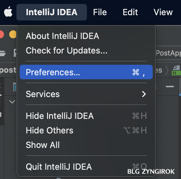
Task: Open the File menu
Action: (x=100, y=12)
